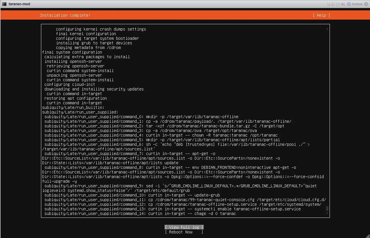Click 'configuring target system bootloader' line
Image resolution: width=370 pixels, height=238 pixels.
[98, 38]
